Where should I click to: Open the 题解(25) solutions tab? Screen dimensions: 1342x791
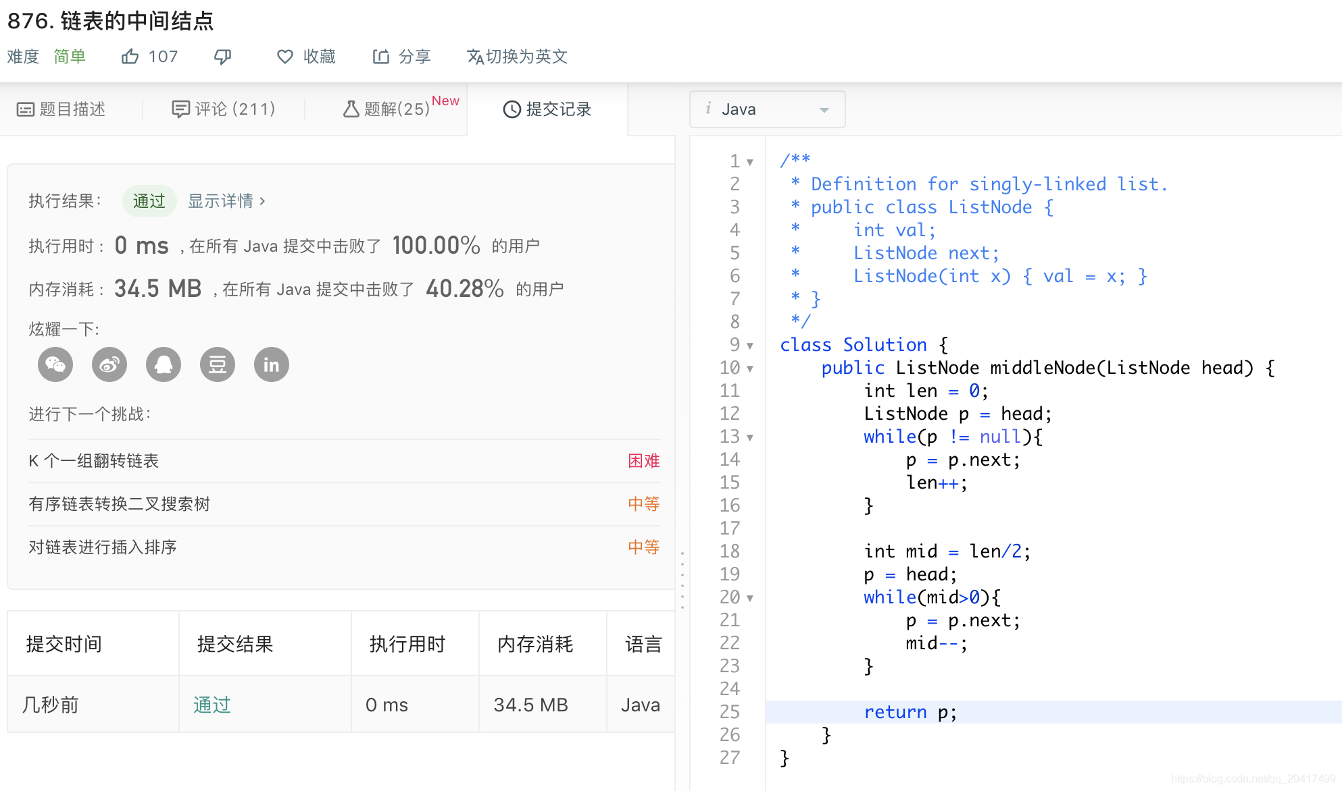387,109
